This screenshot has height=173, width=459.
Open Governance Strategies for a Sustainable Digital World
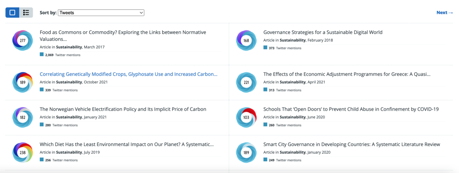pos(323,32)
